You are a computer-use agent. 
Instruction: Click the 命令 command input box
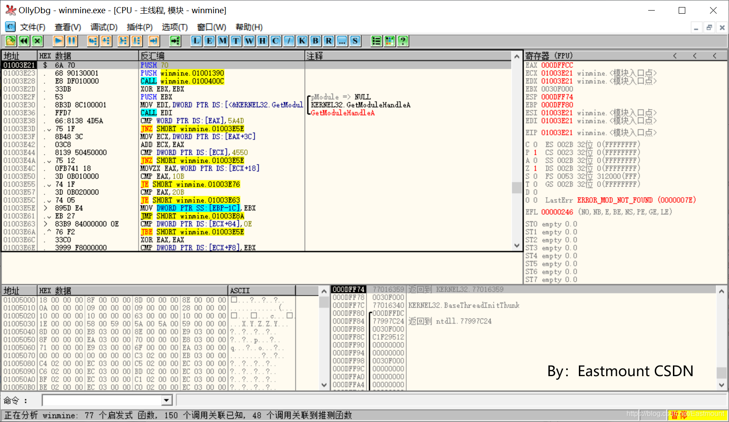coord(102,400)
